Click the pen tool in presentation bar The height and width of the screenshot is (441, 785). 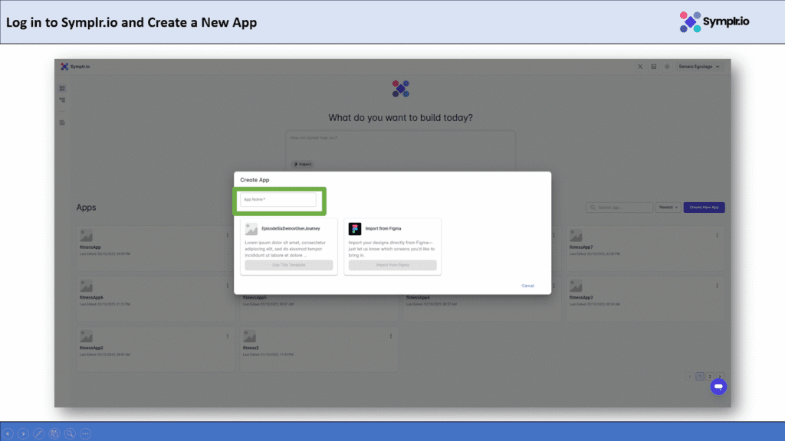(x=38, y=433)
